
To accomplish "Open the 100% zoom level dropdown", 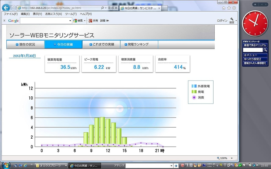I will click(232, 158).
